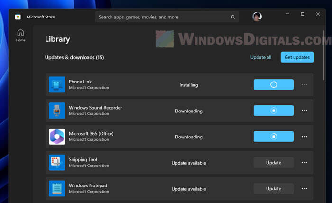Click the Phone Link installing progress button
Image resolution: width=332 pixels, height=203 pixels.
pos(274,84)
